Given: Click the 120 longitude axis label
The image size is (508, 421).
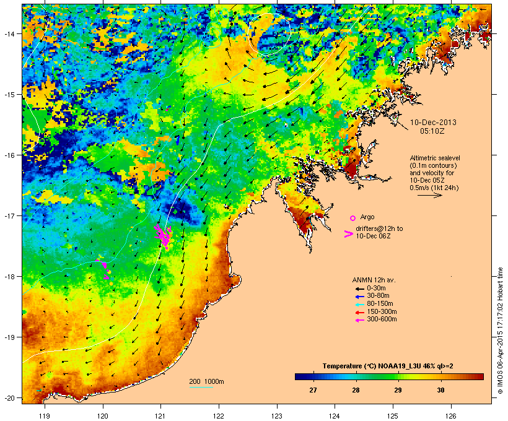Looking at the screenshot, I should [x=103, y=416].
